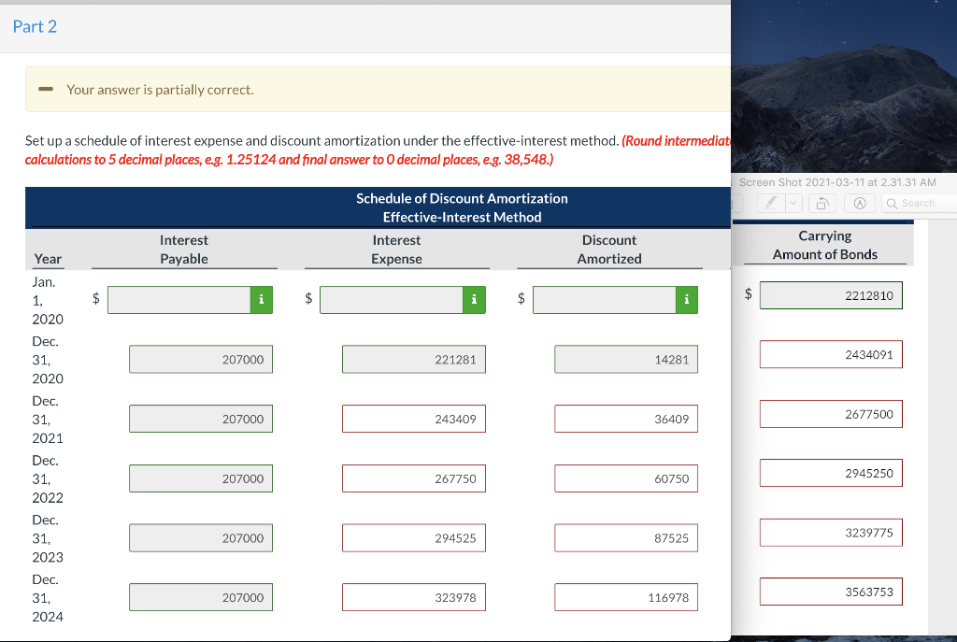Click carrying amount 2945250 in Preview
Viewport: 957px width, 642px height.
click(831, 473)
